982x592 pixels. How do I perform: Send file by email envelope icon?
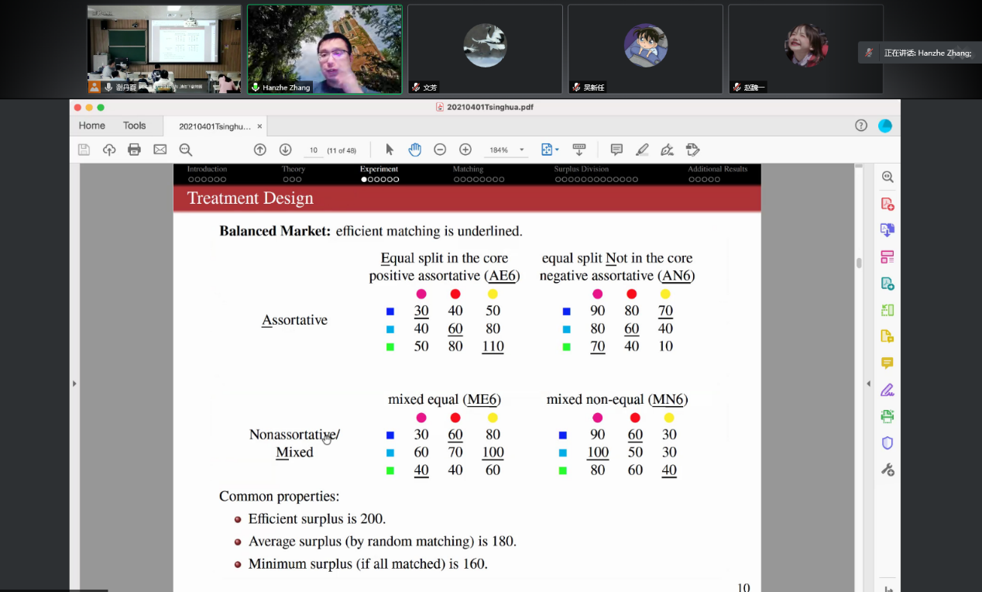(160, 150)
